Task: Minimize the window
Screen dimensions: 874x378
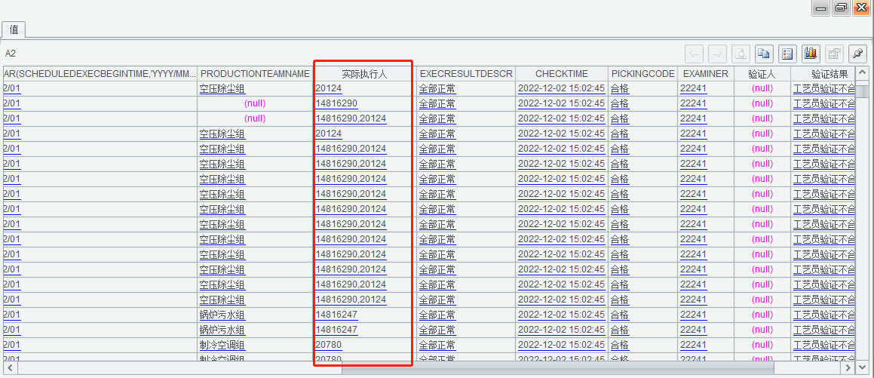Action: [x=821, y=8]
